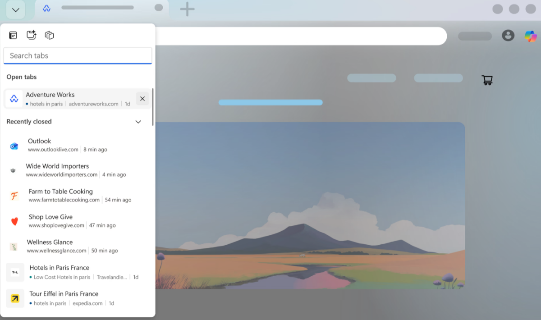Select the Copilot icon in the toolbar
The height and width of the screenshot is (320, 541).
click(x=531, y=36)
